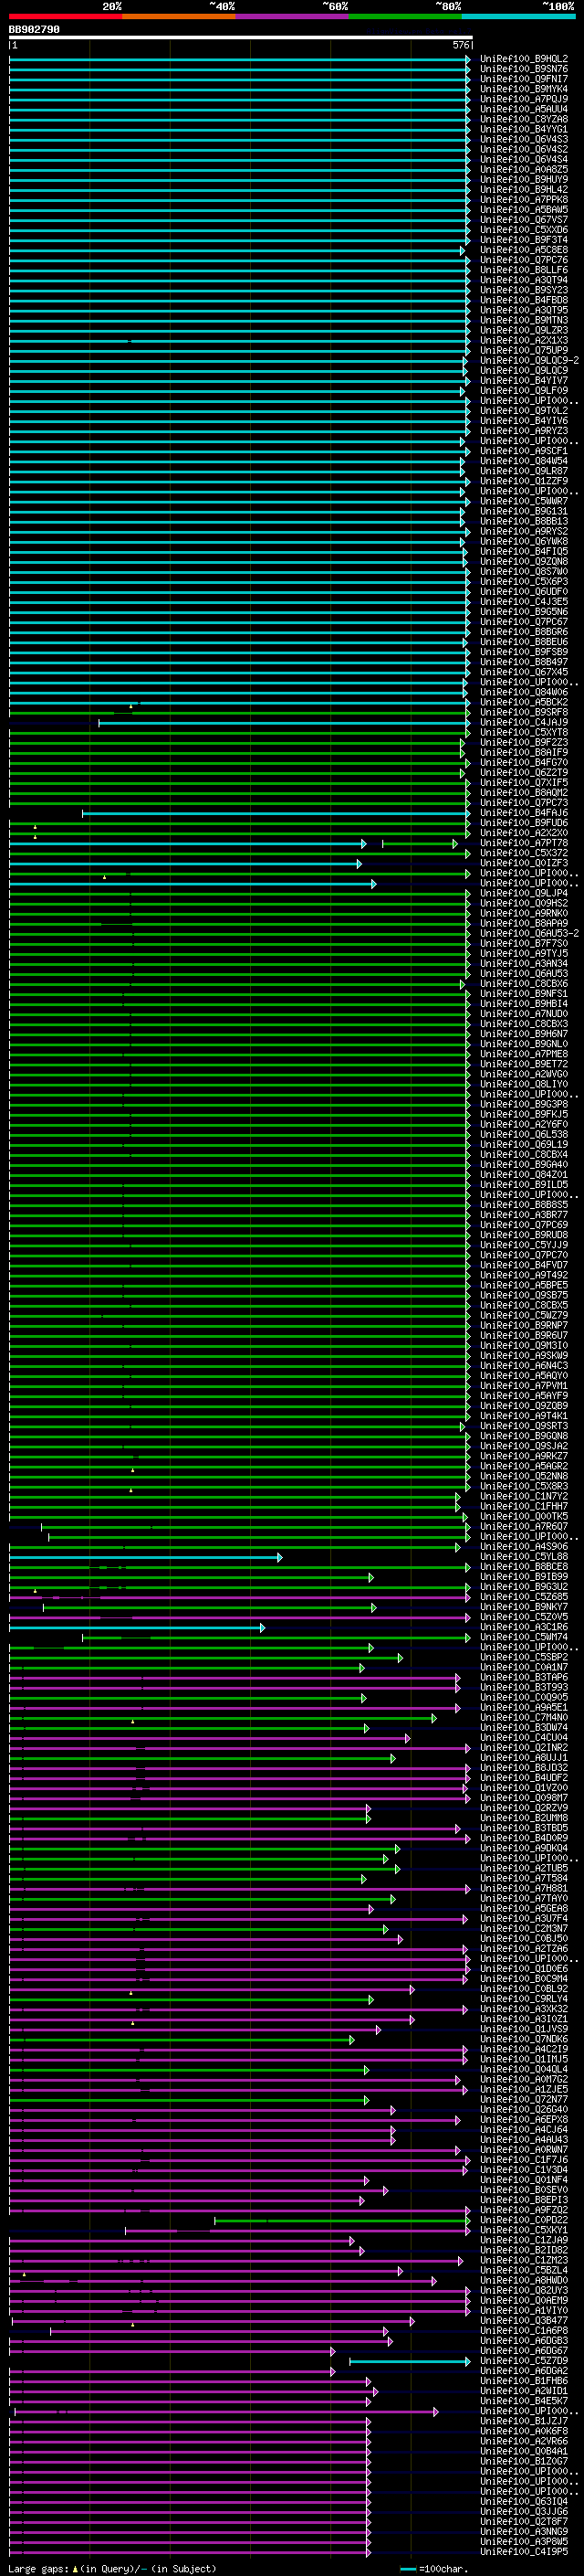Click the red ~20% identity legend segment
The width and height of the screenshot is (584, 2576).
[x=66, y=16]
